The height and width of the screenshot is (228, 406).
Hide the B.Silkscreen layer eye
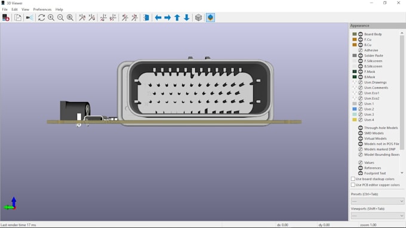click(361, 66)
